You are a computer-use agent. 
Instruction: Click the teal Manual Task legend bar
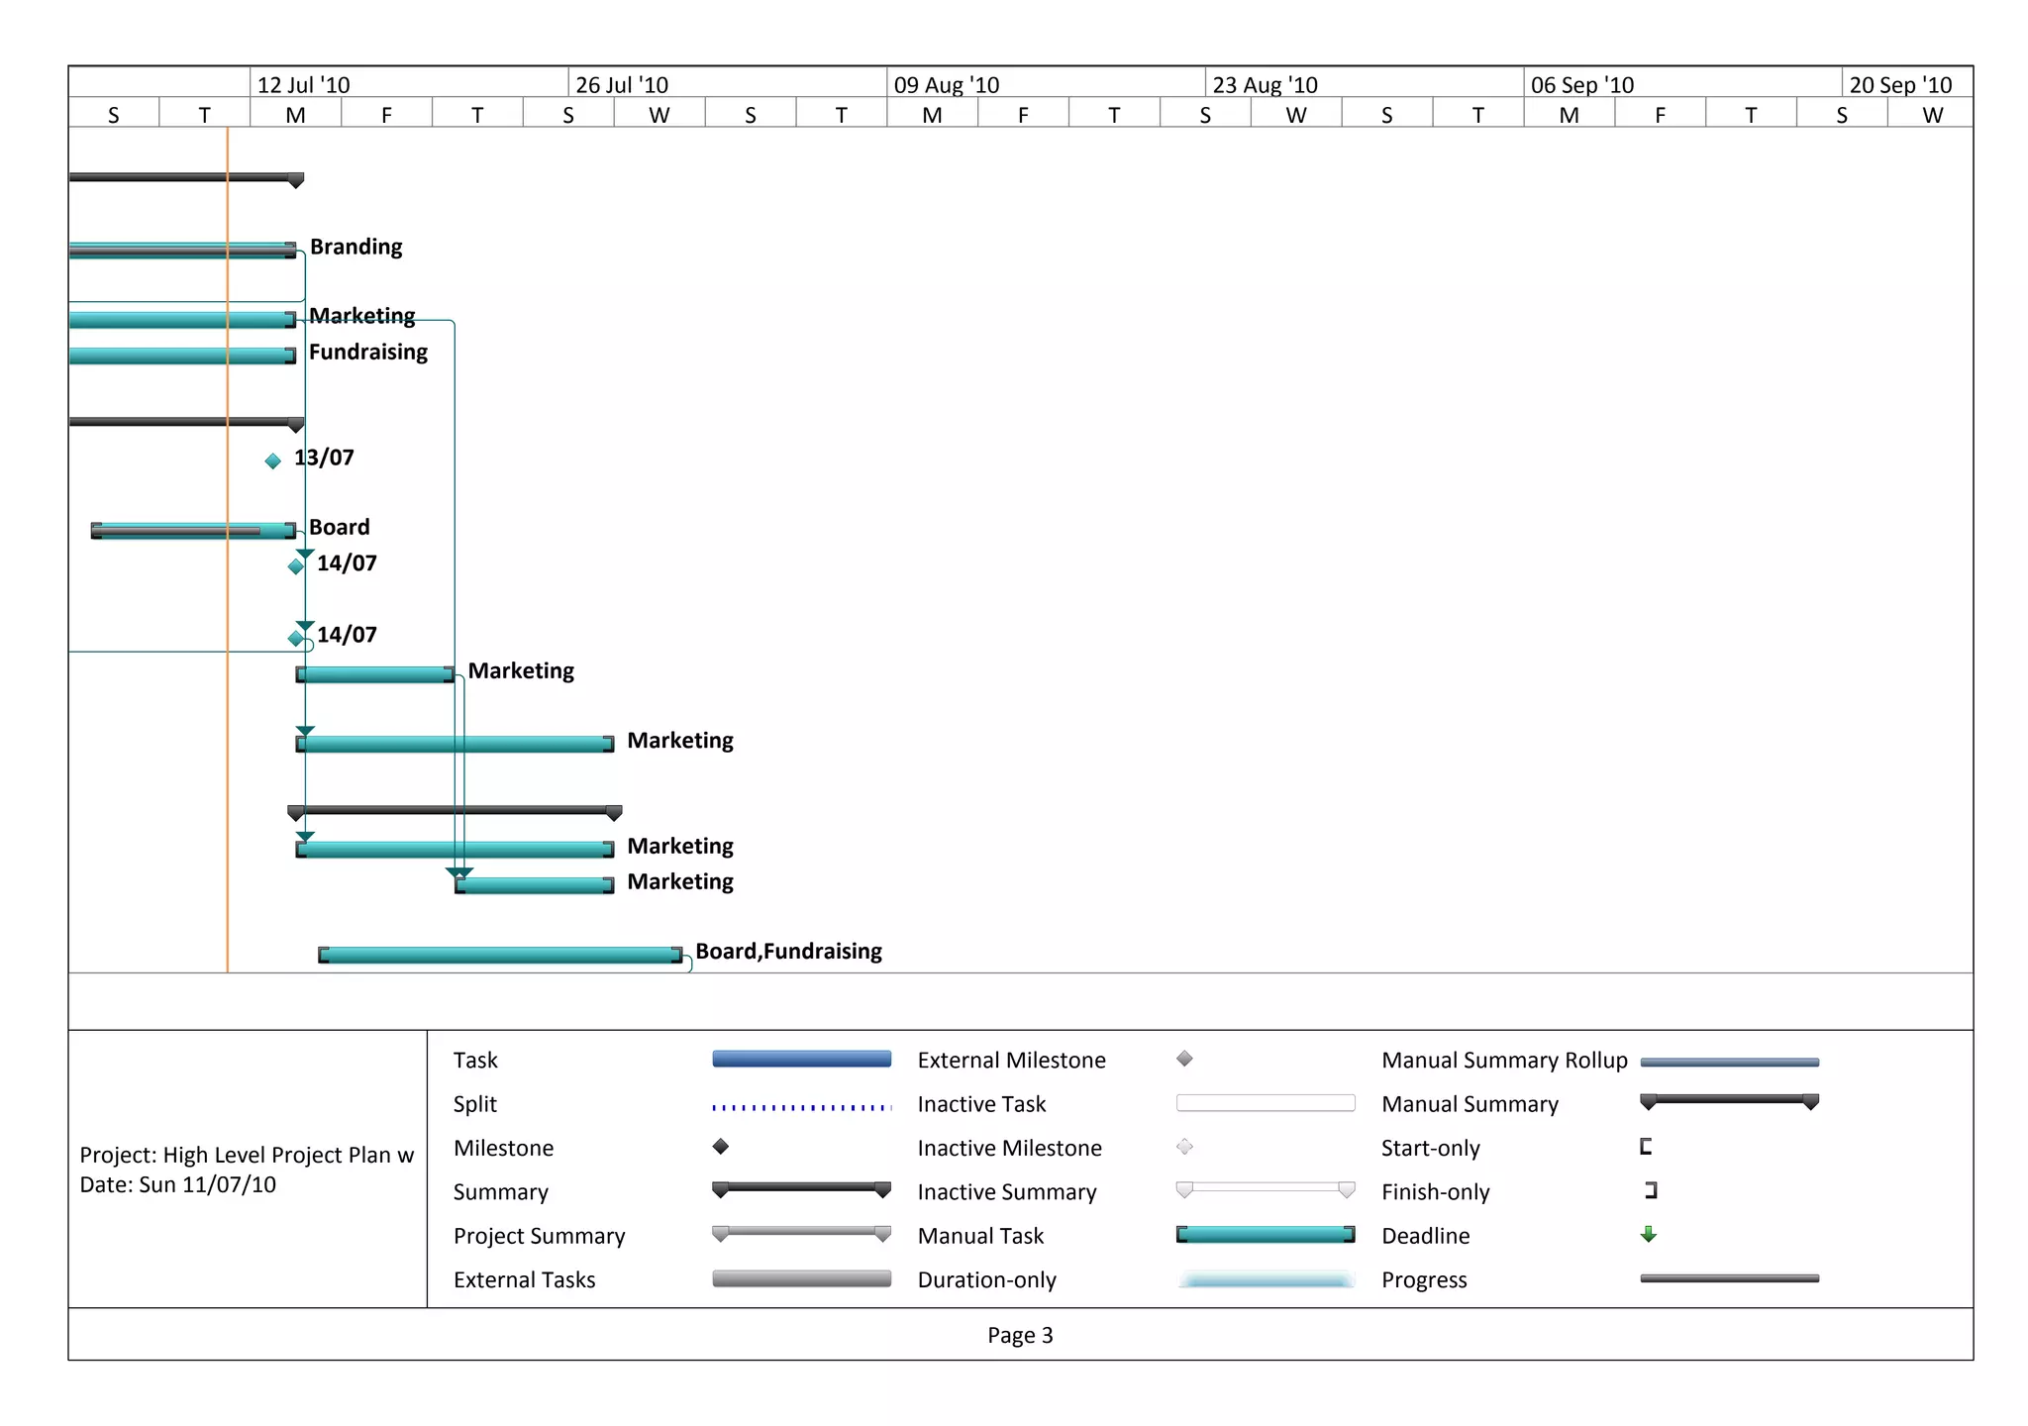point(1266,1234)
